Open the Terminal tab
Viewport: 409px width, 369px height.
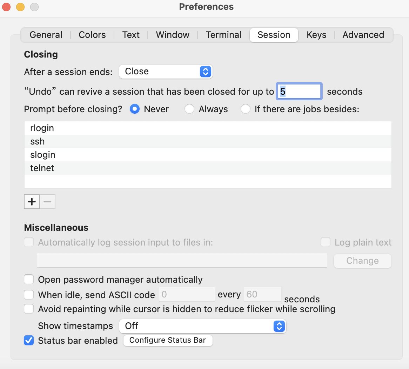(x=223, y=35)
